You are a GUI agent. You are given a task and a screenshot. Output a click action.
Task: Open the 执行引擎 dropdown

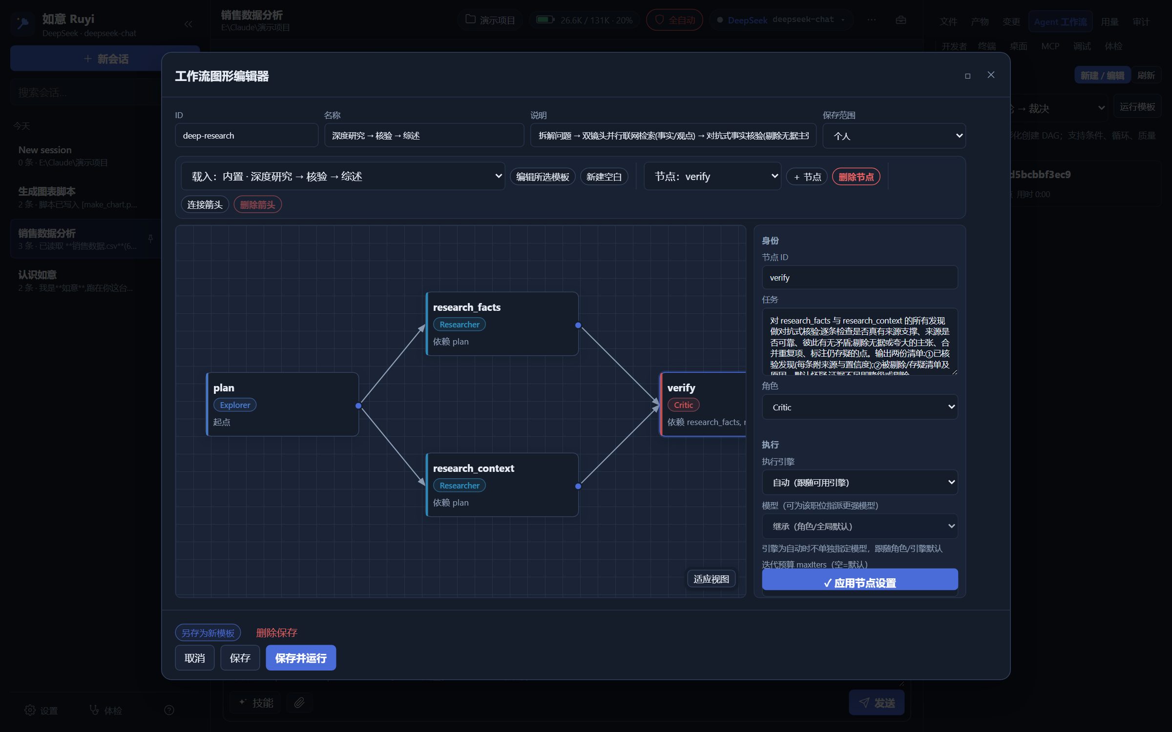[x=859, y=482]
